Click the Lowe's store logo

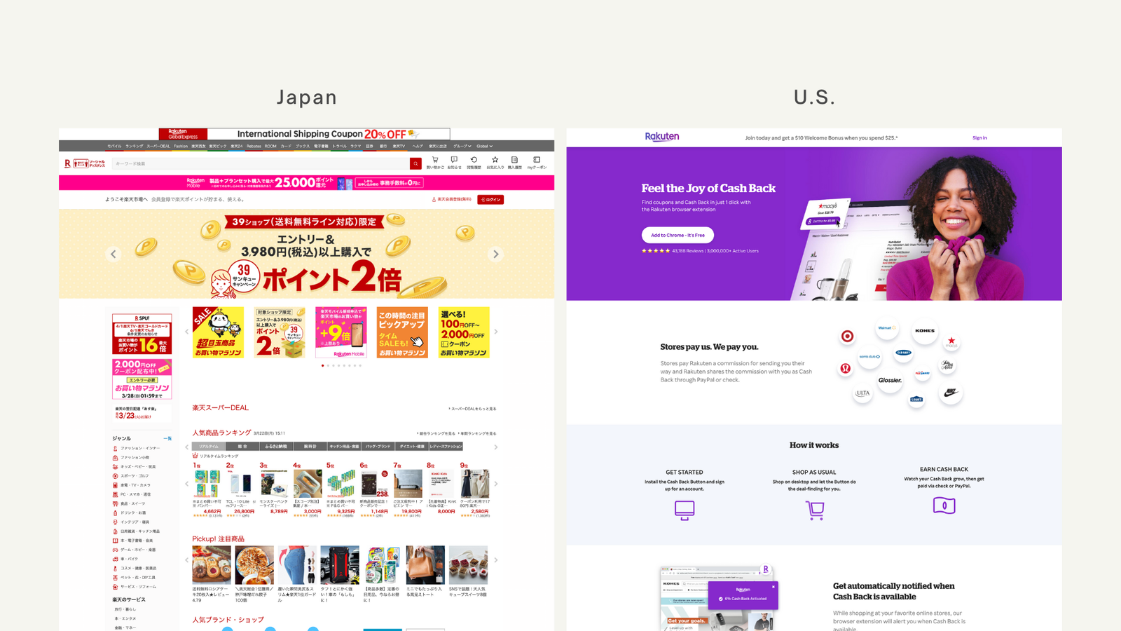916,399
